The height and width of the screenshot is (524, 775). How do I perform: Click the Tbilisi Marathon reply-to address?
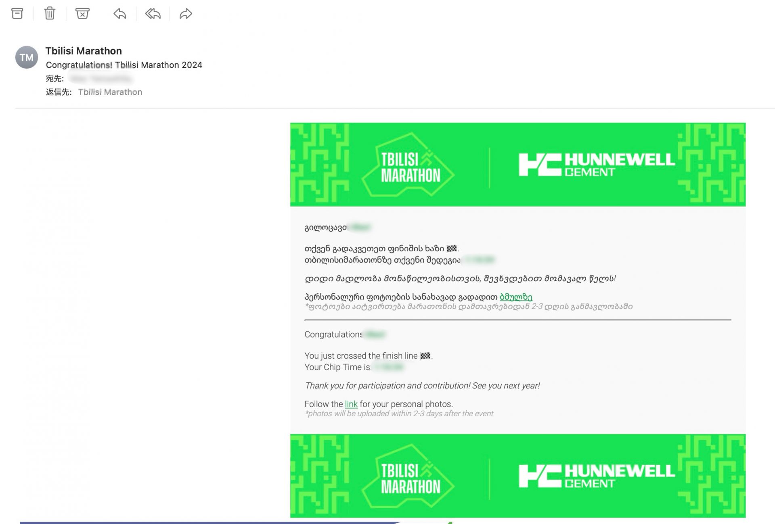coord(110,92)
